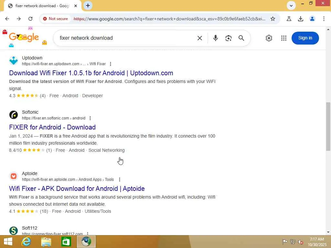Open Download Wifi Fixer 1.0.5.1b Uptodown link
Screen dimensions: 331x248
[91, 73]
